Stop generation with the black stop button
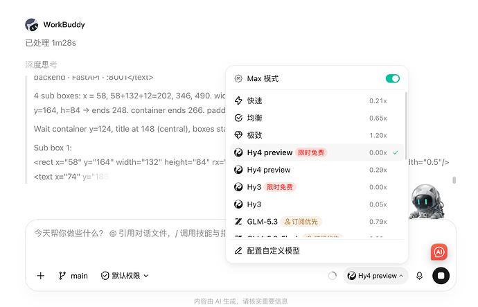The width and height of the screenshot is (478, 307). point(441,276)
